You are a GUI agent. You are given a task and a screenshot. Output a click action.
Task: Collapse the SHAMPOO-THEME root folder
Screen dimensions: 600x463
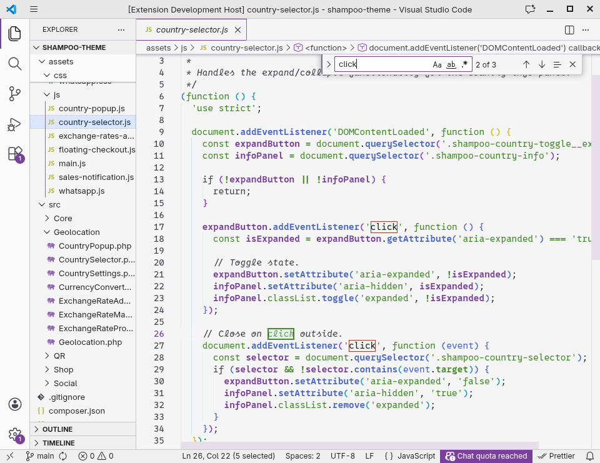click(x=82, y=47)
